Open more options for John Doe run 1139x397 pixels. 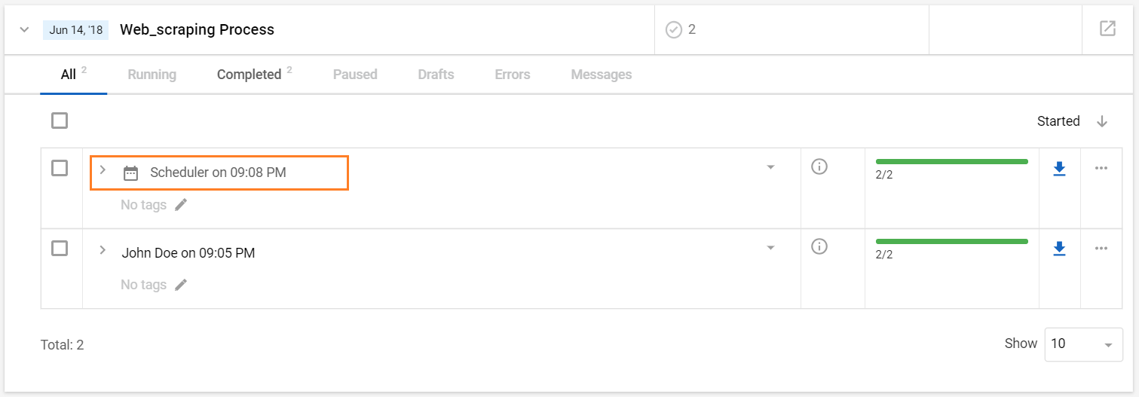1101,248
